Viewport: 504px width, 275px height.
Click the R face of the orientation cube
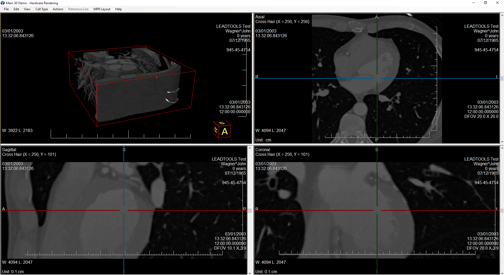pyautogui.click(x=216, y=130)
